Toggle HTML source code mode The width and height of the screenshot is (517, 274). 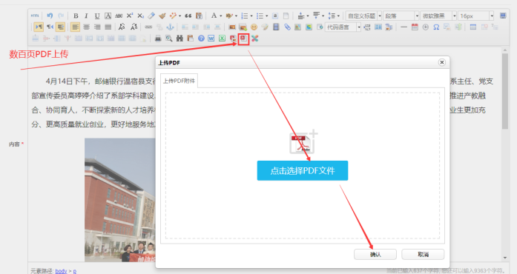(35, 16)
